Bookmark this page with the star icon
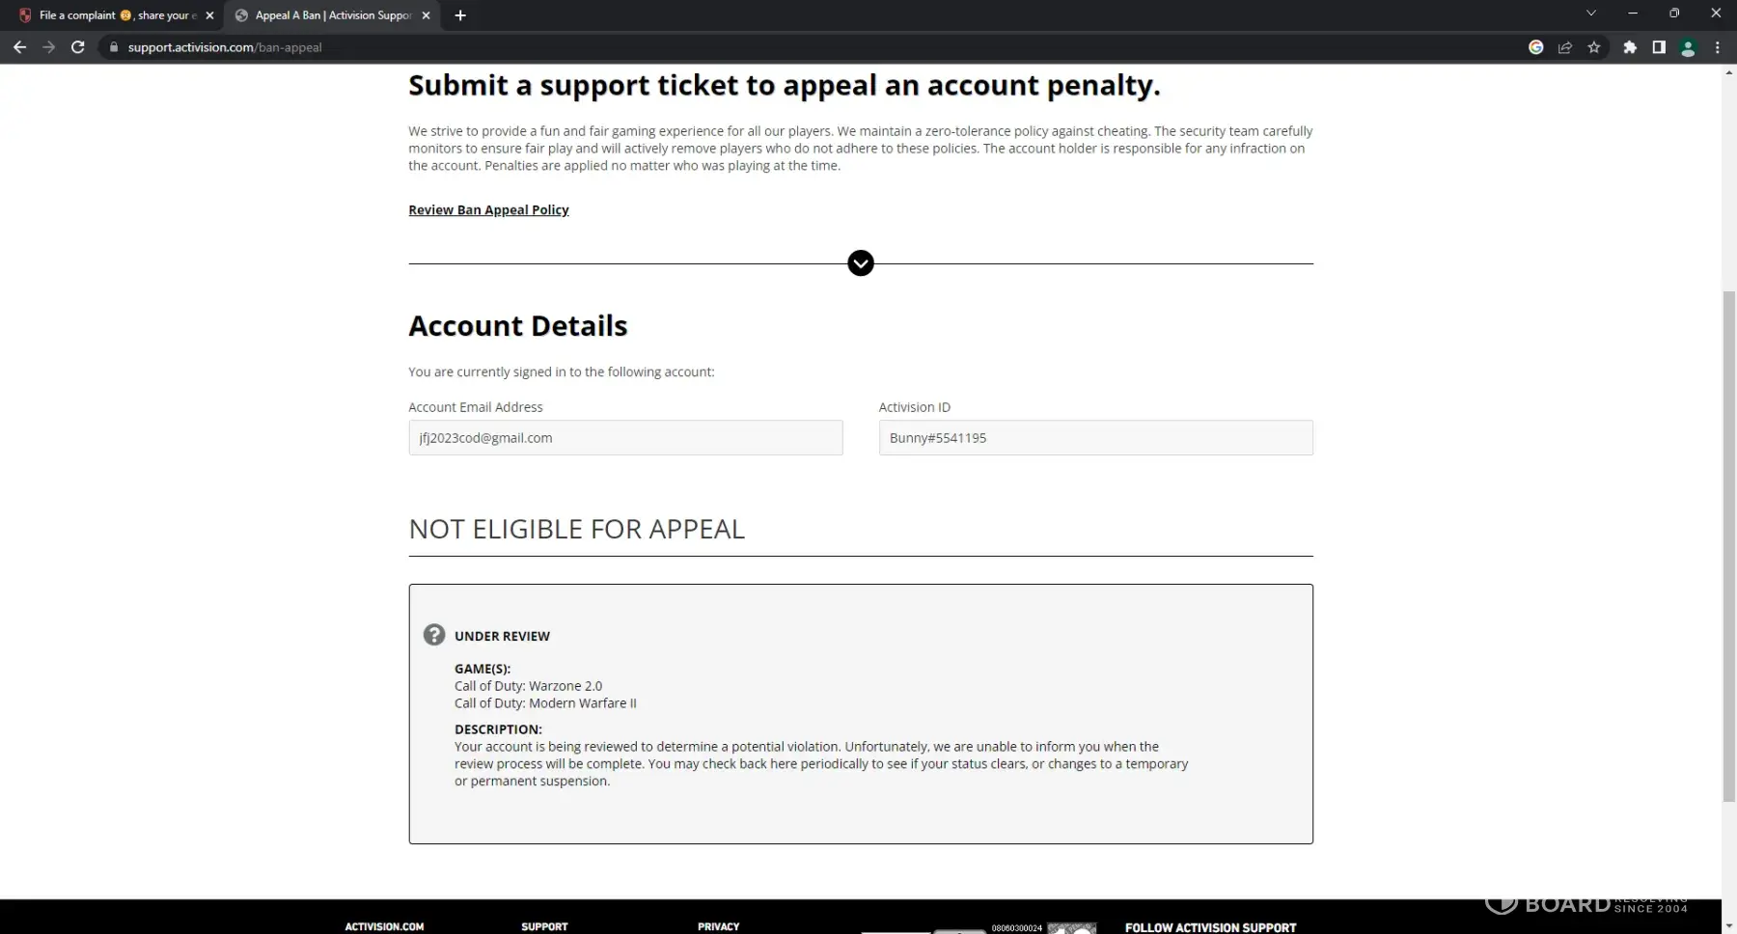Viewport: 1737px width, 934px height. click(1594, 47)
